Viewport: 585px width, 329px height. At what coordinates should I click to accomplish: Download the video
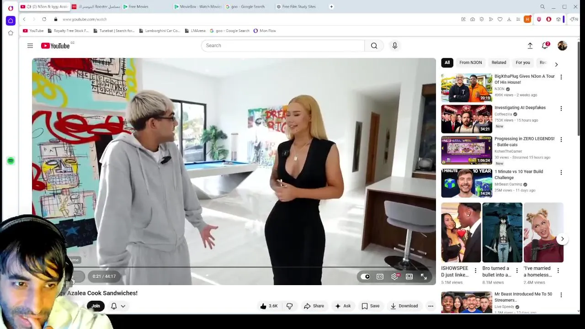(x=404, y=306)
